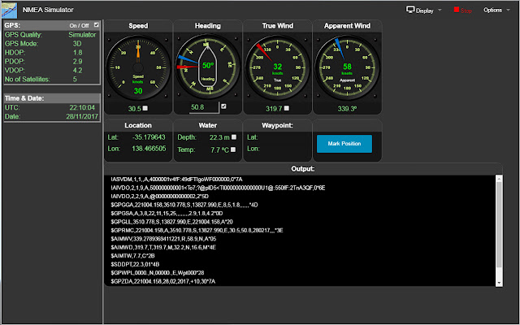
Task: Click the Mark Position button
Action: (344, 144)
